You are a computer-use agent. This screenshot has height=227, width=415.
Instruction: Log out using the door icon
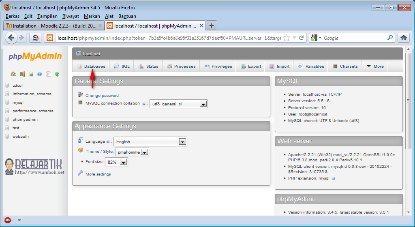[22, 74]
